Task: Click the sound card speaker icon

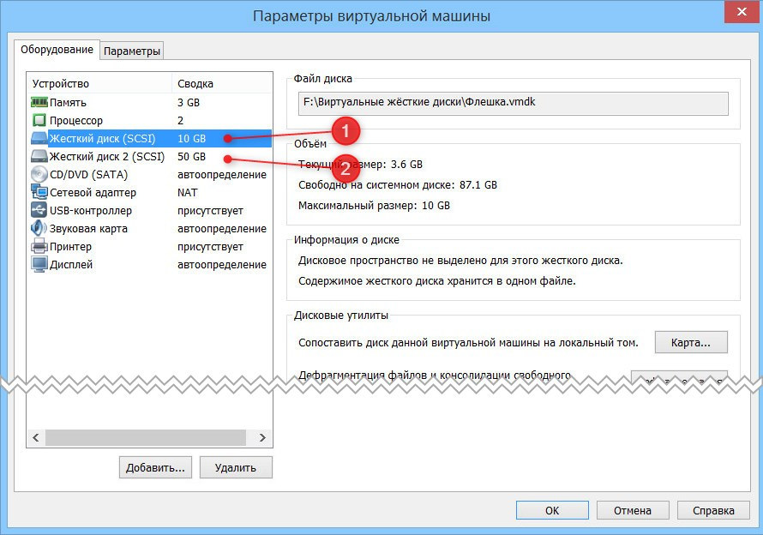Action: pyautogui.click(x=39, y=229)
